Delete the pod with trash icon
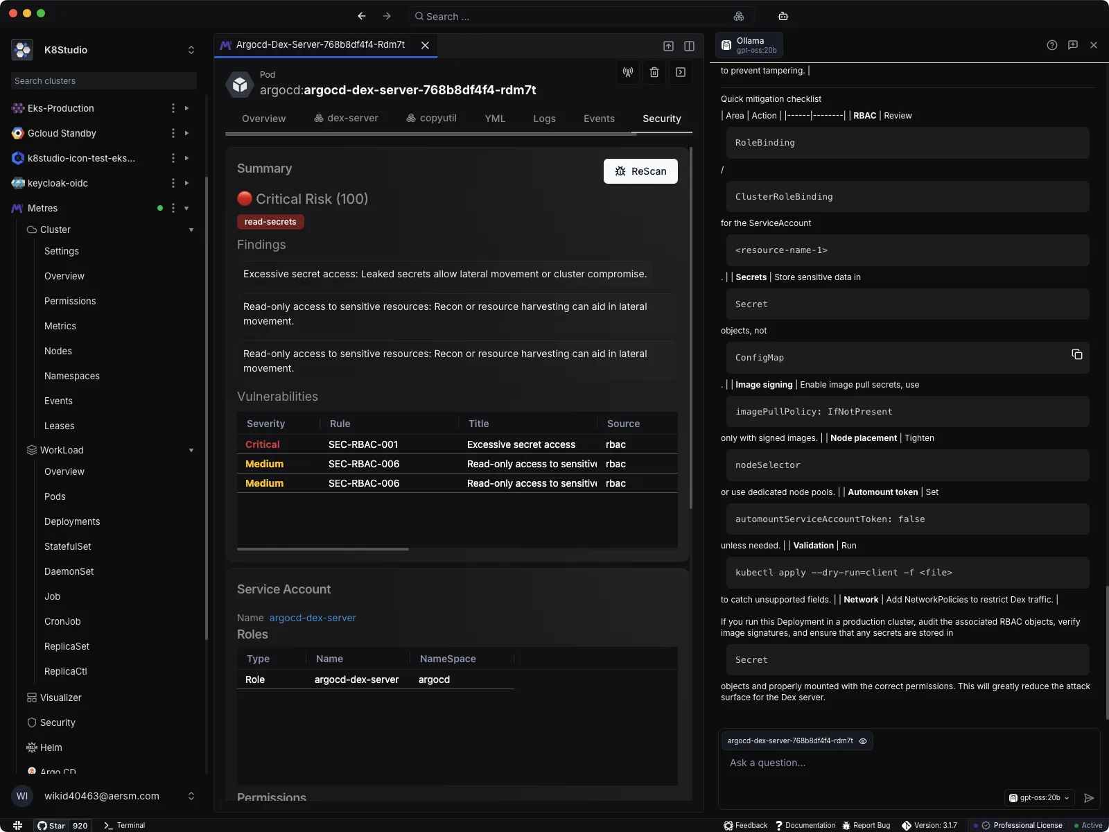The image size is (1109, 832). 654,72
